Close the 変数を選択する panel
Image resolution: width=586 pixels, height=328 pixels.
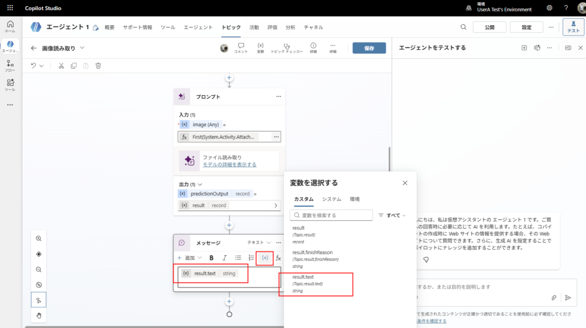click(405, 183)
